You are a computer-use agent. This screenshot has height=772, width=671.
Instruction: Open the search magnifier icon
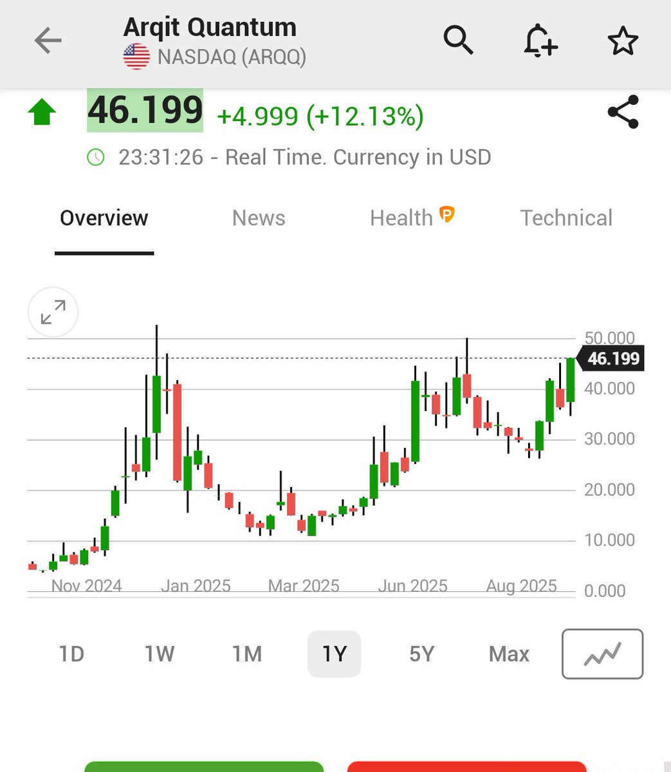click(459, 40)
